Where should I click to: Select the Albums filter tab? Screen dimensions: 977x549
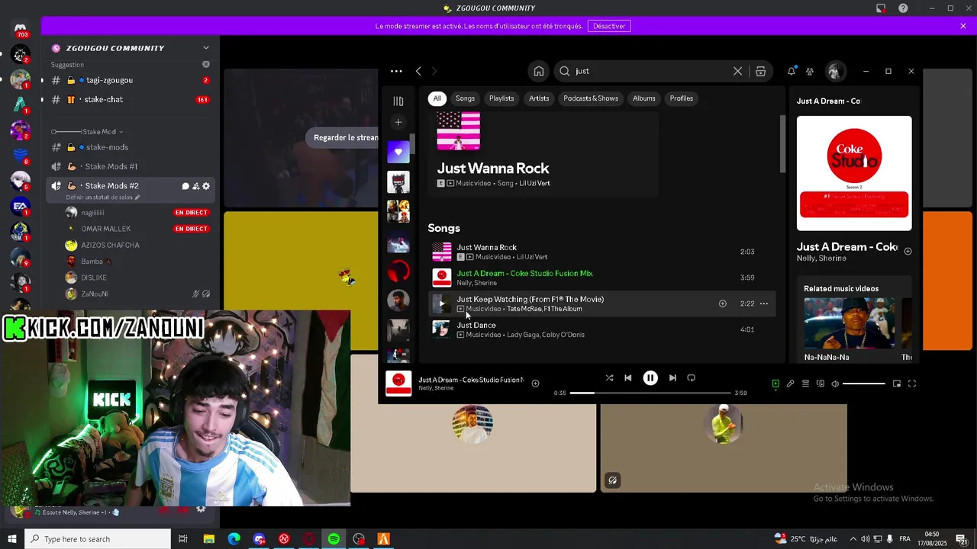pos(644,98)
